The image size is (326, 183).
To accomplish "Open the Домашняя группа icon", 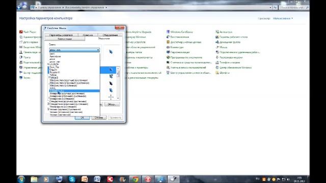I will [228, 42].
